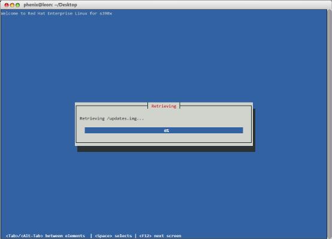Click the terminal's vertical scrollbar

[x=330, y=124]
